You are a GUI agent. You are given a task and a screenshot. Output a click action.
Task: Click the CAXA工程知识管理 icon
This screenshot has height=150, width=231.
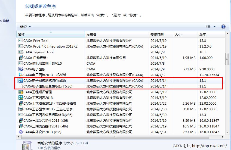point(21,92)
